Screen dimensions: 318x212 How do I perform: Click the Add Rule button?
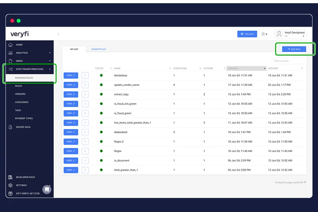(294, 49)
